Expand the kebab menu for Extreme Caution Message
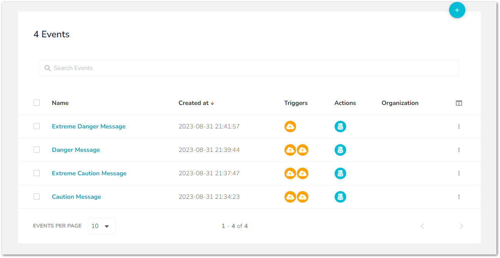The height and width of the screenshot is (258, 500). point(459,173)
